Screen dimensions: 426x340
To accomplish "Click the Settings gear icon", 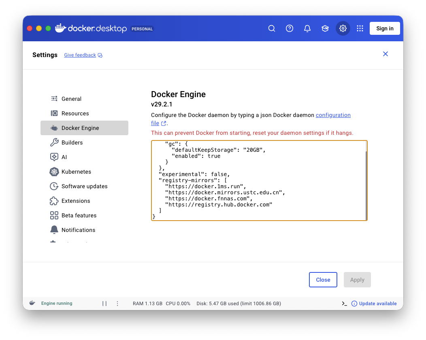I will point(343,28).
